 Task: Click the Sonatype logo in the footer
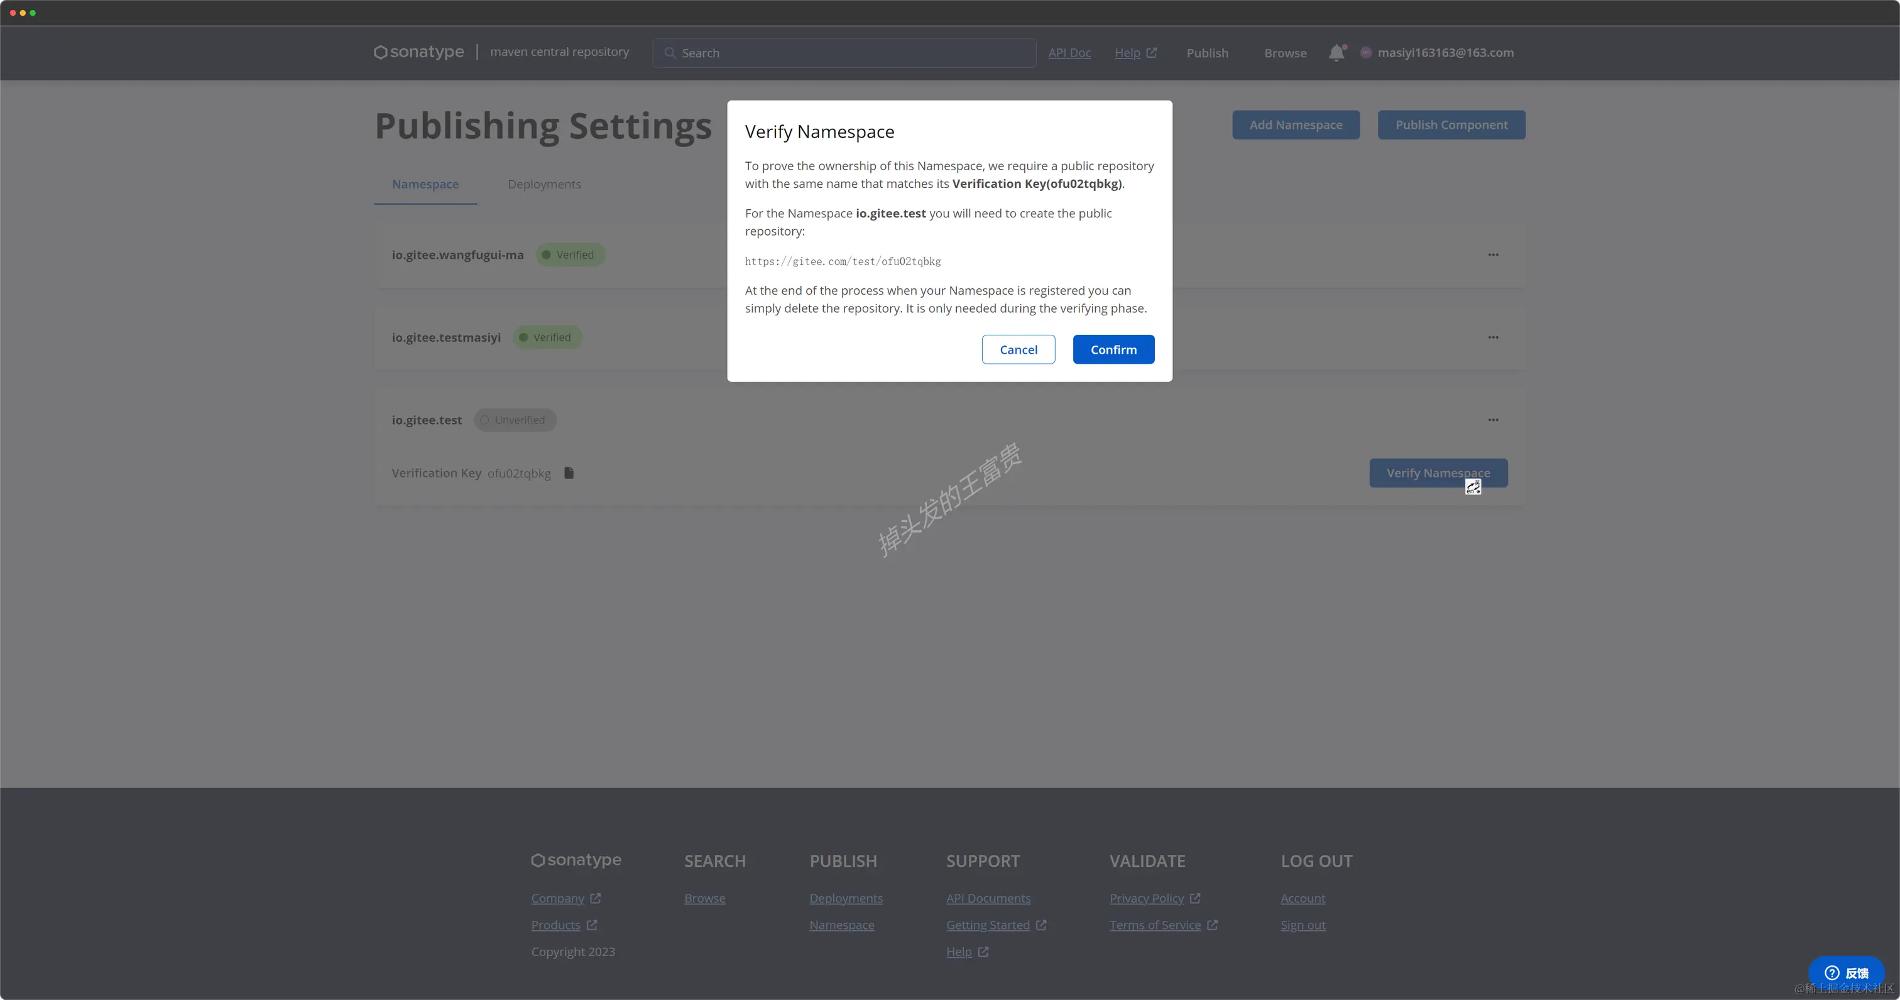point(576,860)
